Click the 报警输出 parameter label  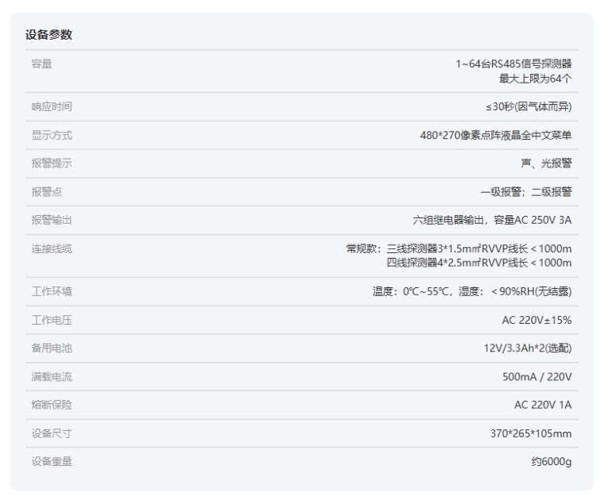[x=52, y=221]
